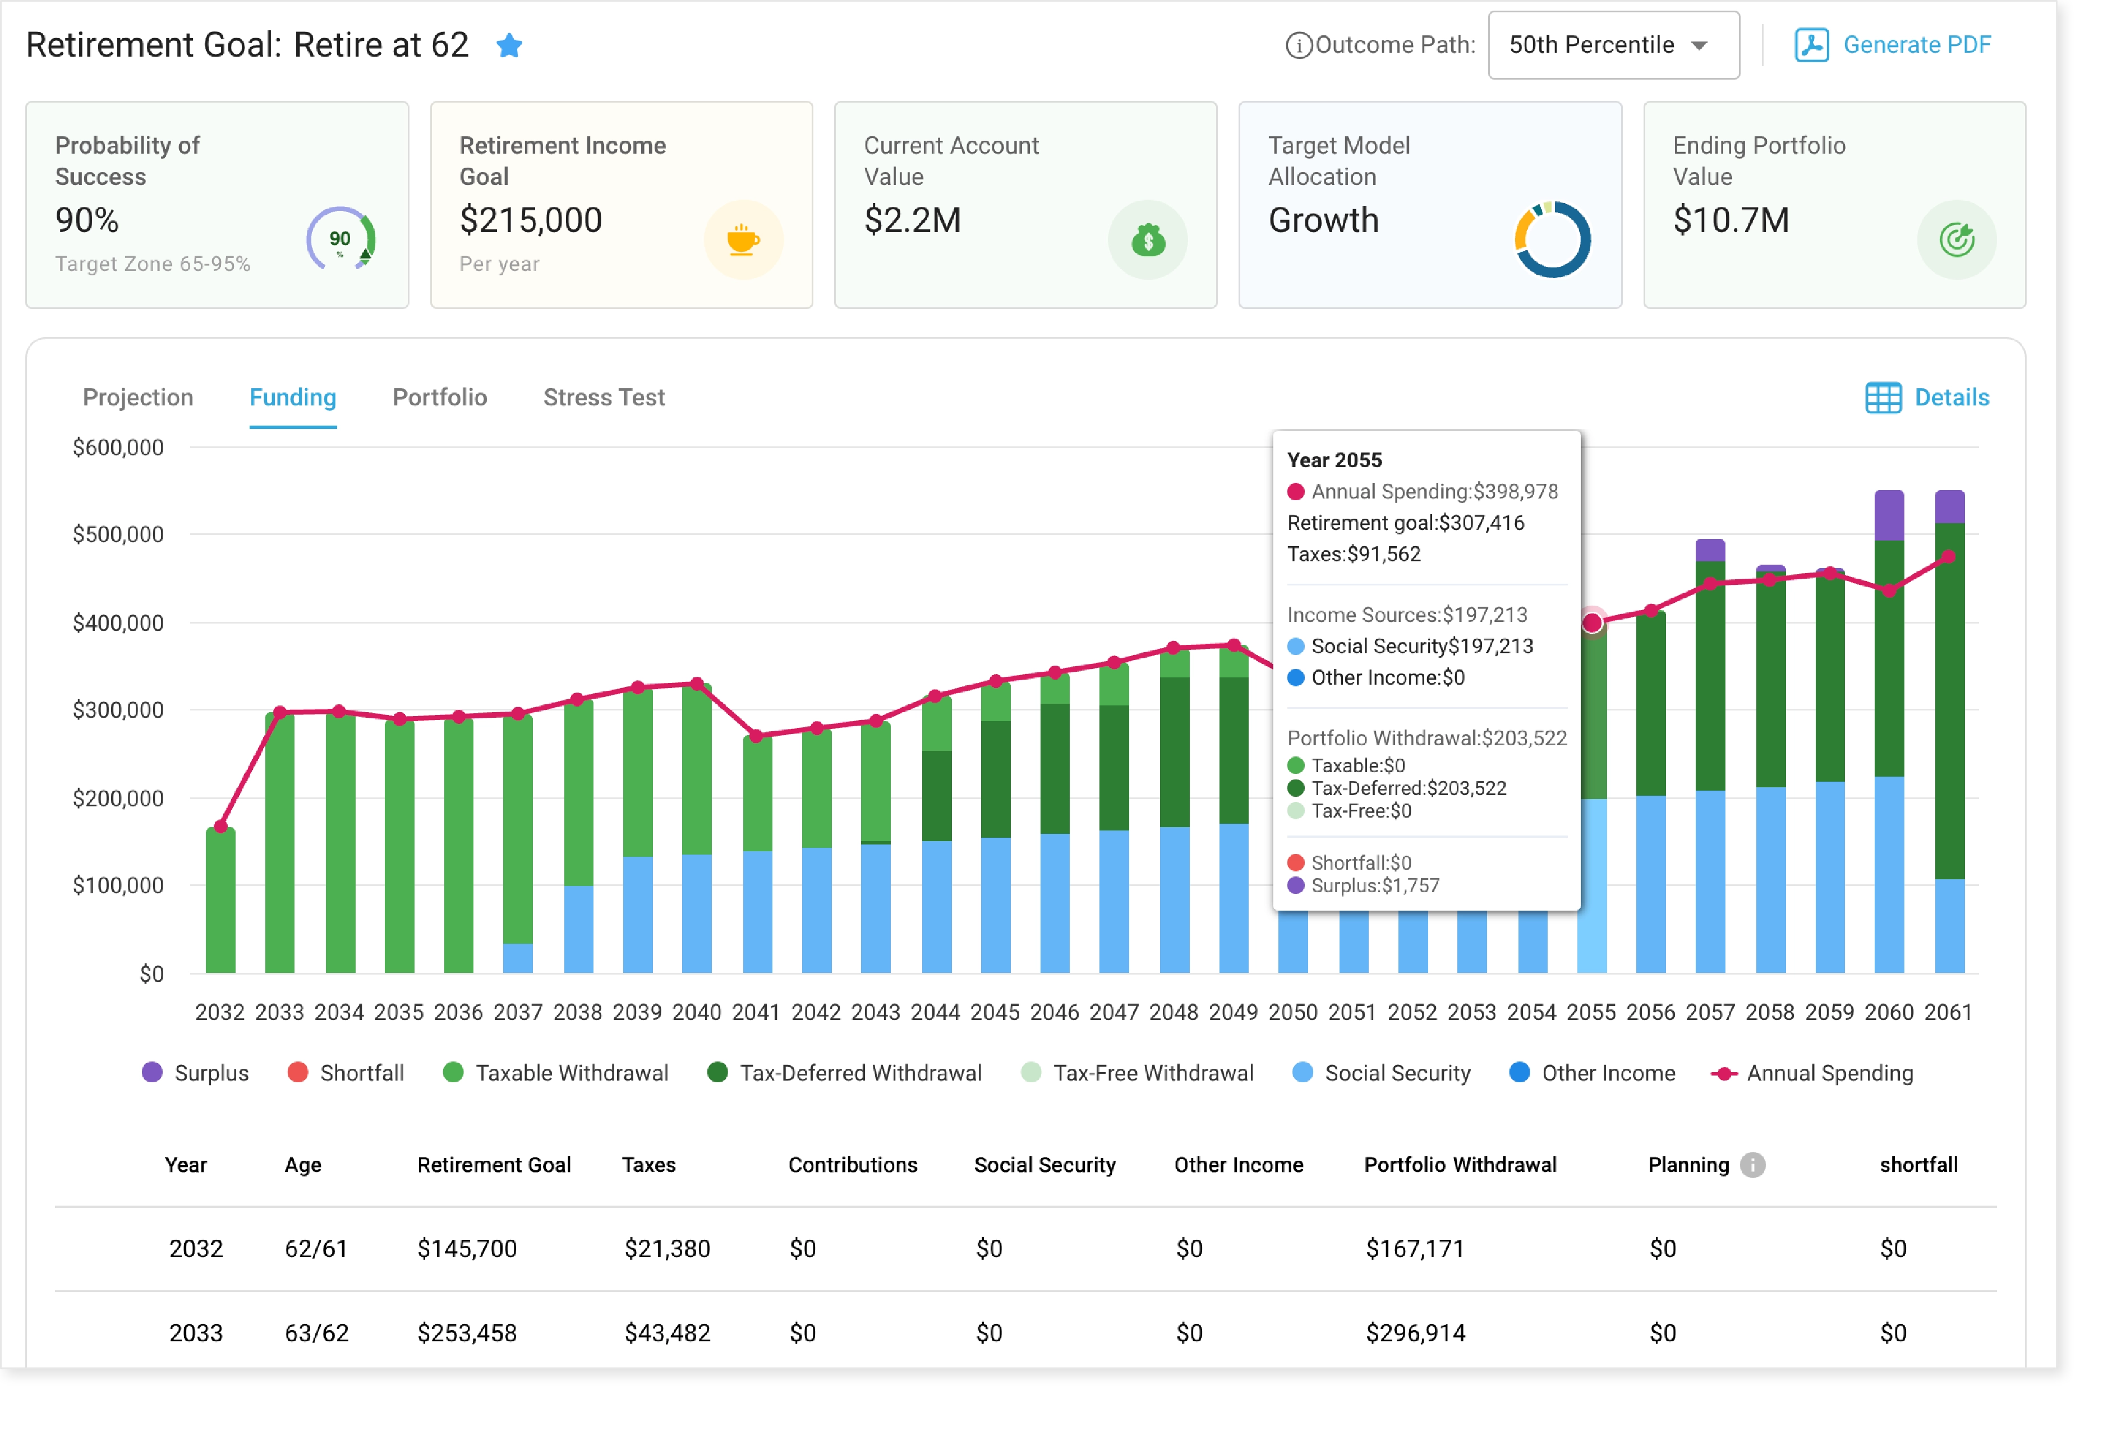Click the 2055 Annual Spending data point
Viewport: 2117px width, 1440px height.
point(1591,623)
